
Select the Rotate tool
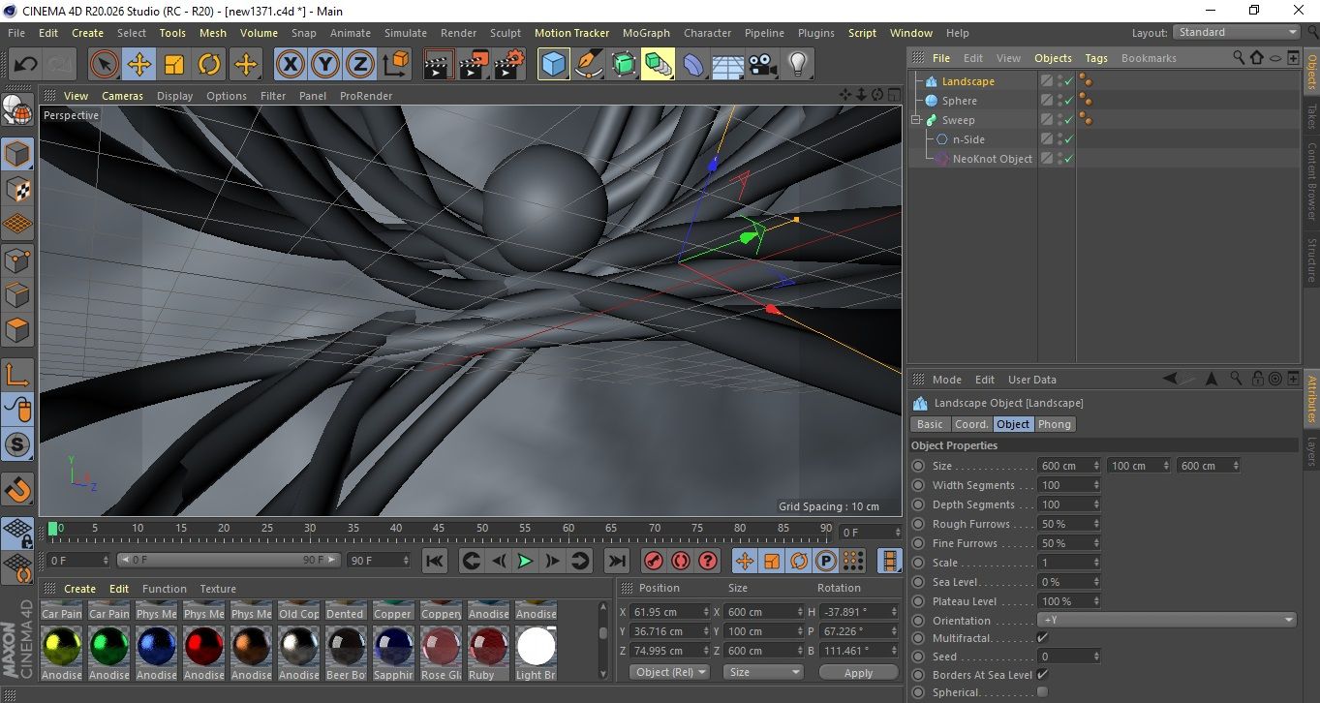tap(209, 65)
